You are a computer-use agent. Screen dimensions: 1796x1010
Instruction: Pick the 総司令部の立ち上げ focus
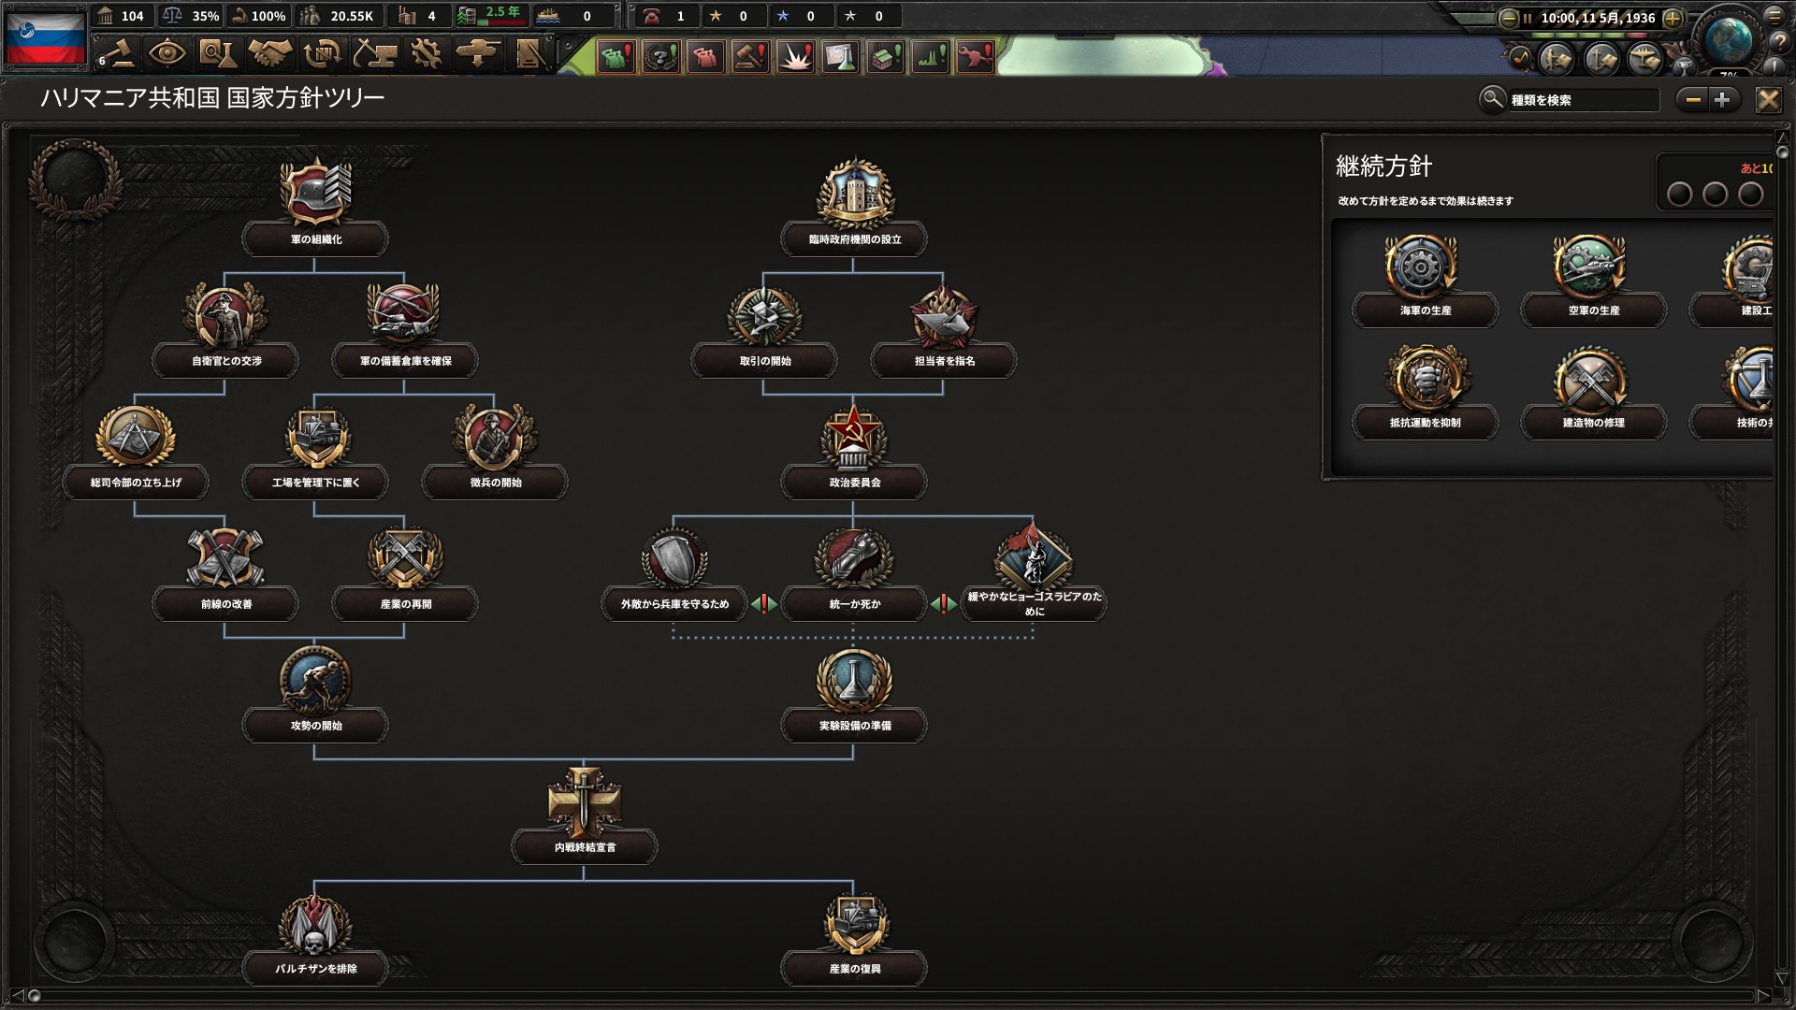coord(136,451)
